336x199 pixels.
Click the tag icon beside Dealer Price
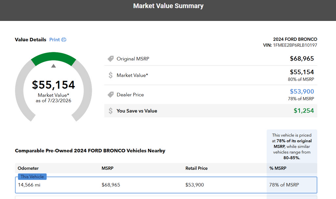tap(111, 94)
